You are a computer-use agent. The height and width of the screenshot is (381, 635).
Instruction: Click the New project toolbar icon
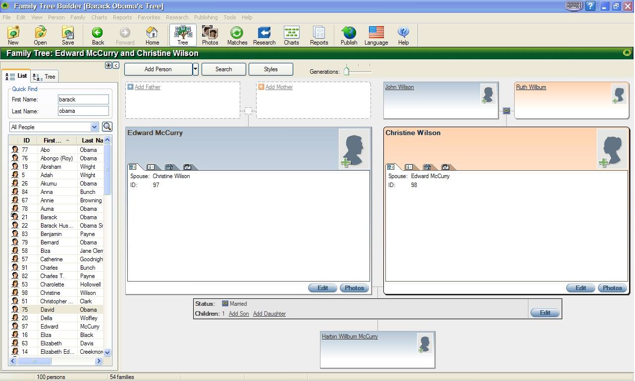pyautogui.click(x=13, y=36)
